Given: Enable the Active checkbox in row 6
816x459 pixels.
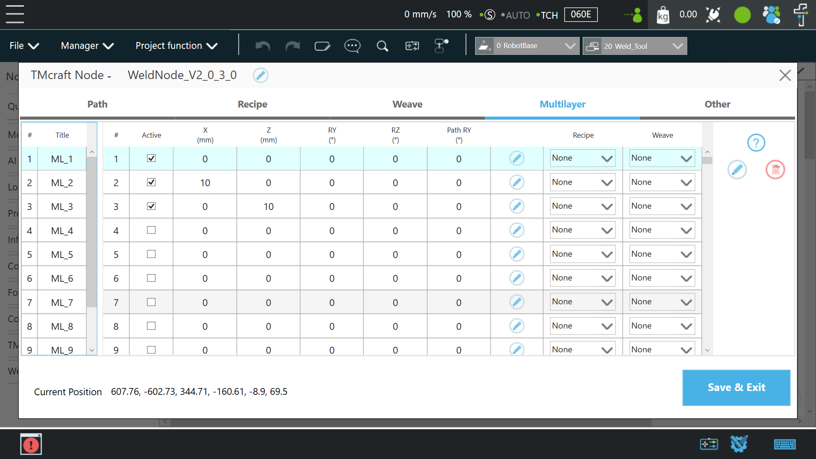Looking at the screenshot, I should pos(151,278).
